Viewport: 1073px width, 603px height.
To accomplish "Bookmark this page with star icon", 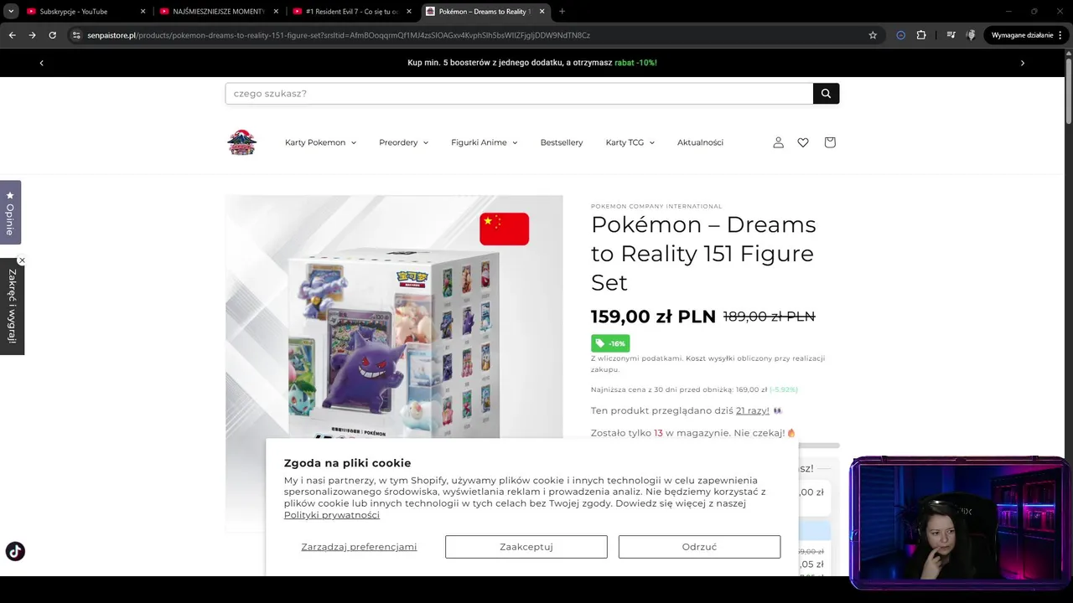I will pyautogui.click(x=873, y=35).
